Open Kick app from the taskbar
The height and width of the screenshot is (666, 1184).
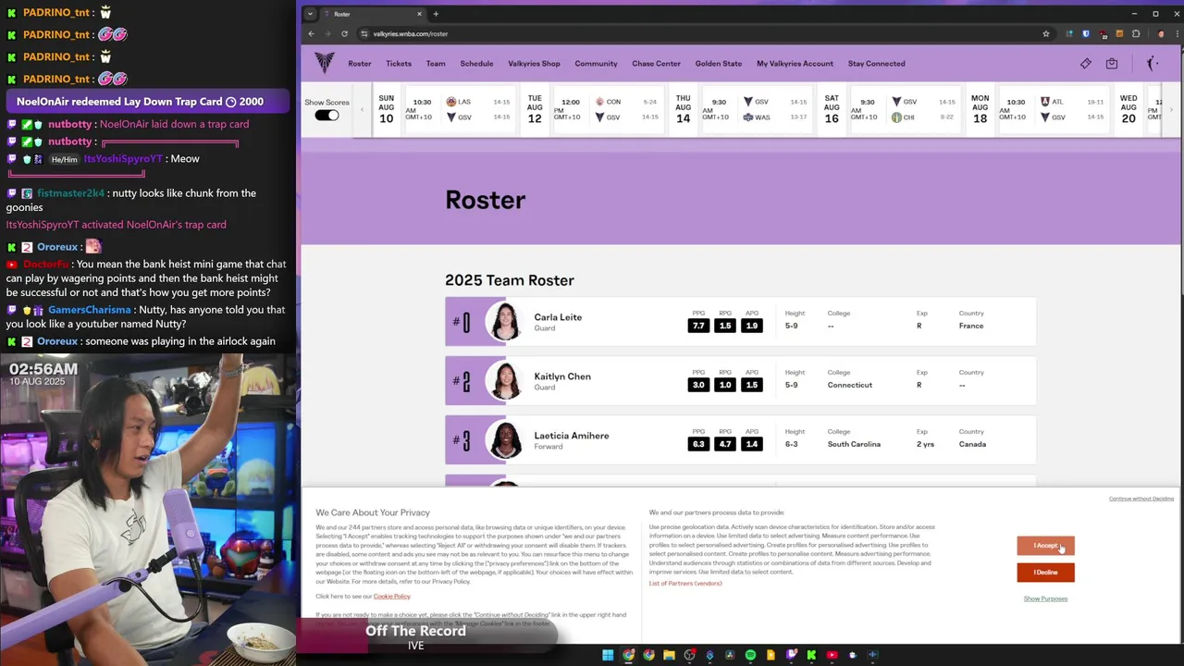click(811, 655)
